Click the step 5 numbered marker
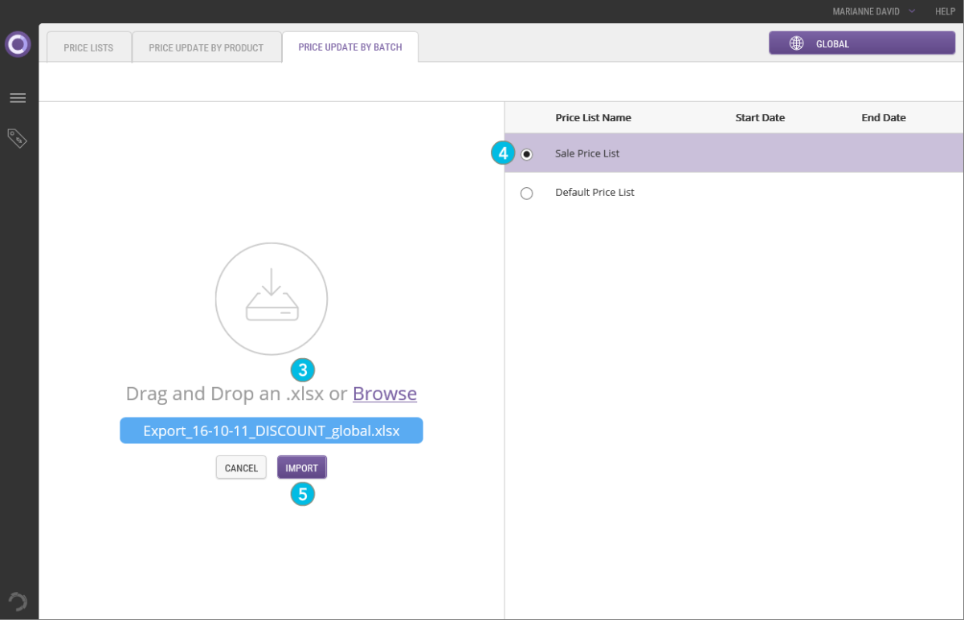The height and width of the screenshot is (620, 964). pyautogui.click(x=302, y=494)
